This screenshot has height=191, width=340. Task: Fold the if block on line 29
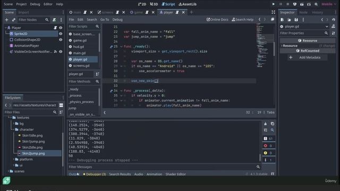(x=121, y=66)
